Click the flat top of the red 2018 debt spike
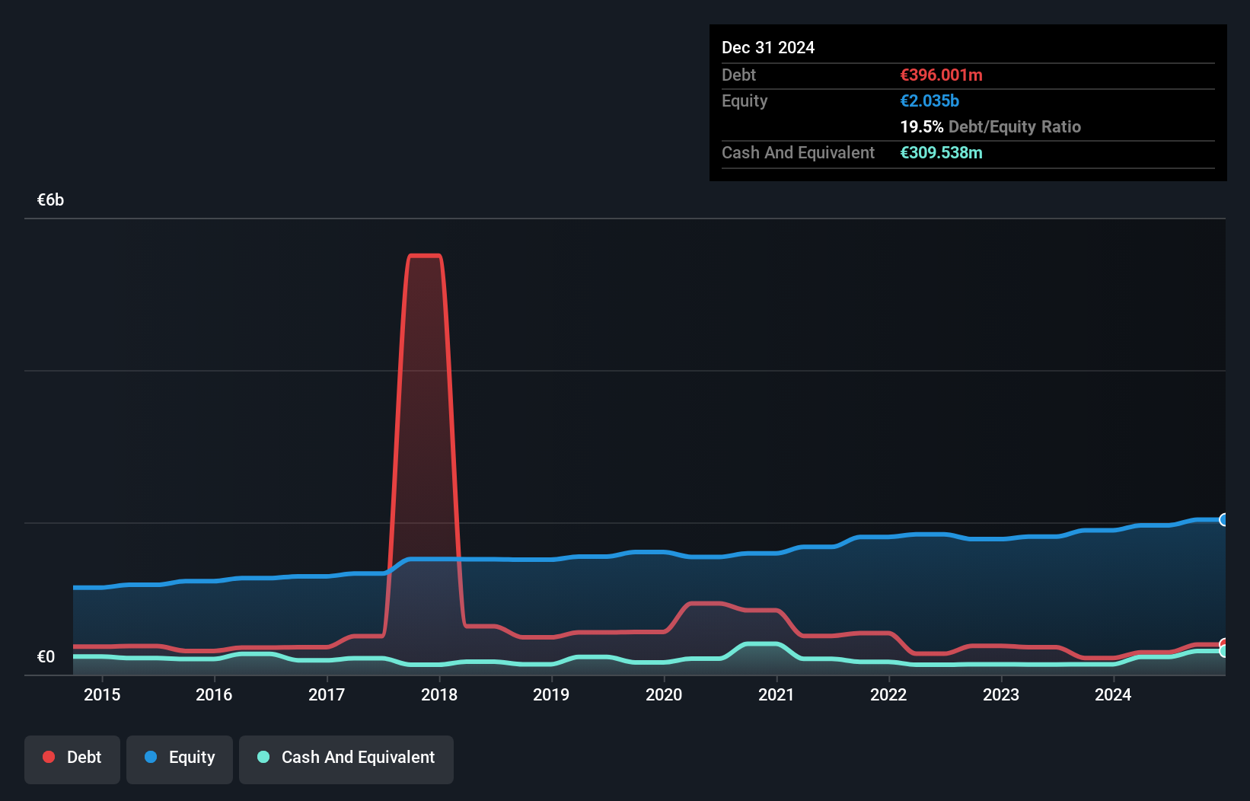1250x801 pixels. tap(425, 256)
